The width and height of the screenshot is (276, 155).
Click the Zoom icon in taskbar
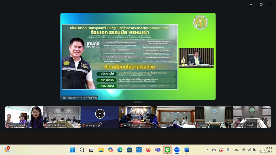pos(177,150)
